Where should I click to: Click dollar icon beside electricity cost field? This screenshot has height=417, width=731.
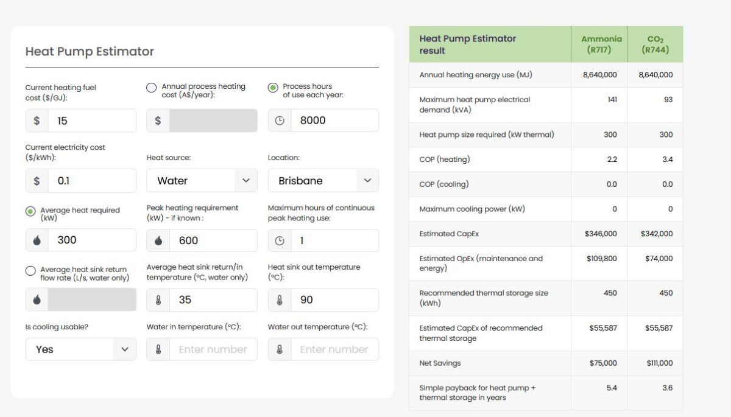pos(37,181)
